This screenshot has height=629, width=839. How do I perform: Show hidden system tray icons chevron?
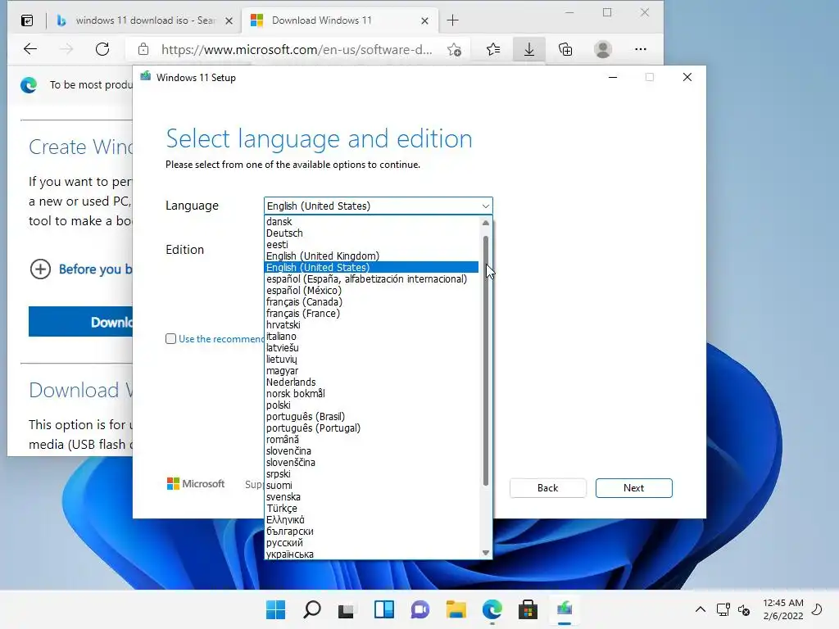pyautogui.click(x=700, y=609)
